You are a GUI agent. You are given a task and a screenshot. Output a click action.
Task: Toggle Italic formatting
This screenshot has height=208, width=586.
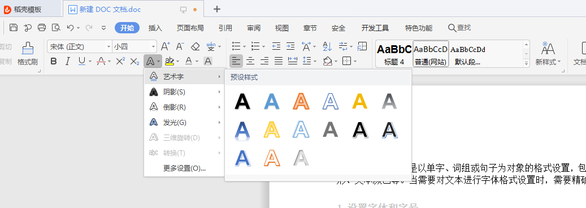pyautogui.click(x=68, y=61)
